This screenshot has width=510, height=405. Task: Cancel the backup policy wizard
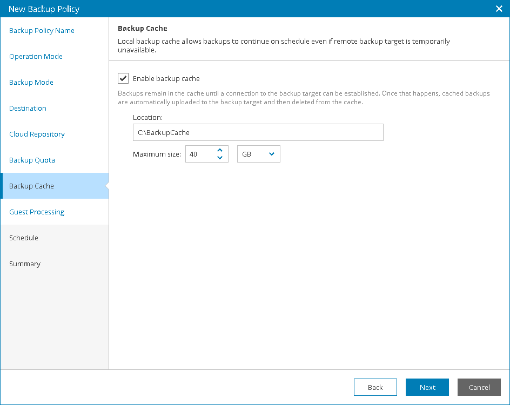click(479, 387)
